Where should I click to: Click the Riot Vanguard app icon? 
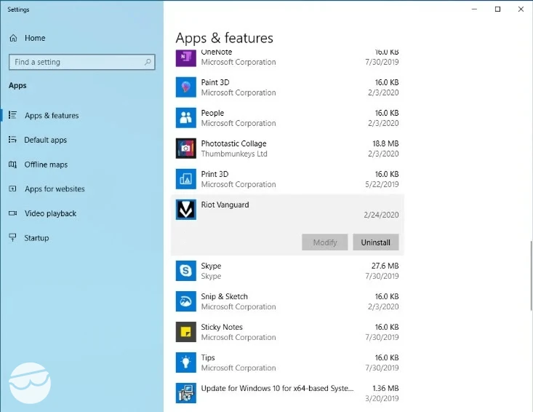[x=186, y=210]
